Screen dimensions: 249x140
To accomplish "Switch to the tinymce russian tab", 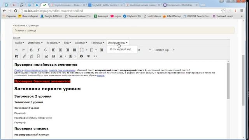I will [68, 5].
